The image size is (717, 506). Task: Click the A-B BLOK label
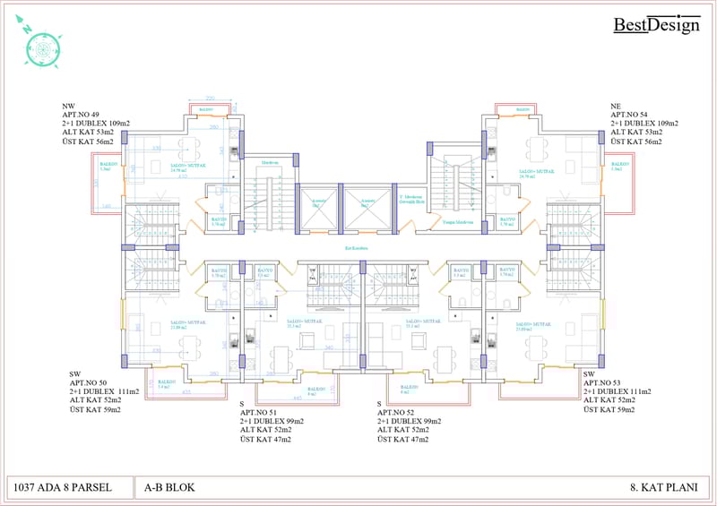click(x=168, y=487)
